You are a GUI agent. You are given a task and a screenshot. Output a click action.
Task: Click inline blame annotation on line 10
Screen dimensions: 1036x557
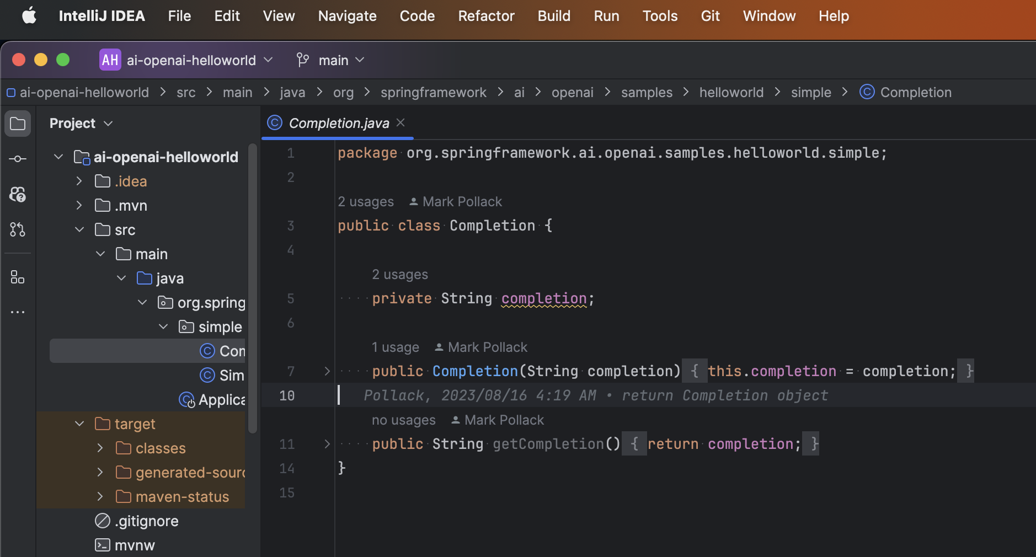point(596,395)
